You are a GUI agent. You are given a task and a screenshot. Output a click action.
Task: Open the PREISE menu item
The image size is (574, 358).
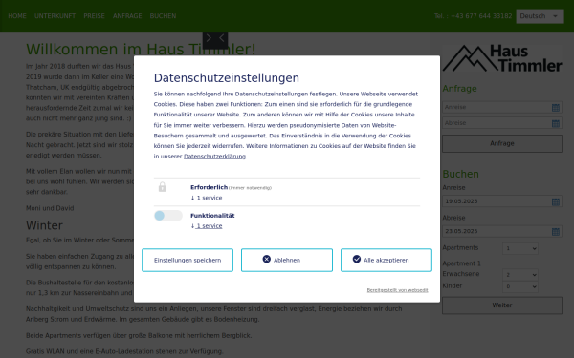94,16
